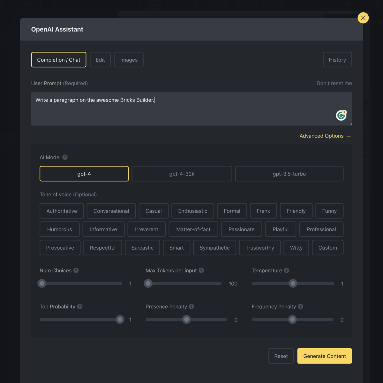
Task: Choose the Witty tone
Action: tap(296, 248)
